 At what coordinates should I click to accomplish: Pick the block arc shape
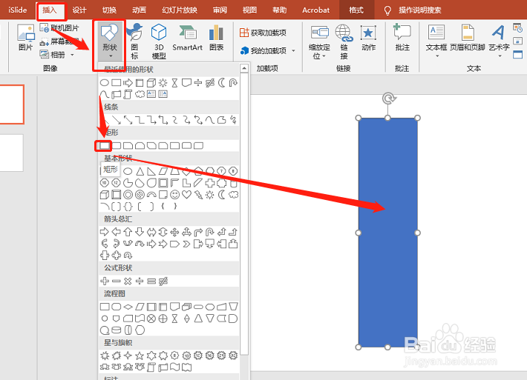click(x=151, y=195)
